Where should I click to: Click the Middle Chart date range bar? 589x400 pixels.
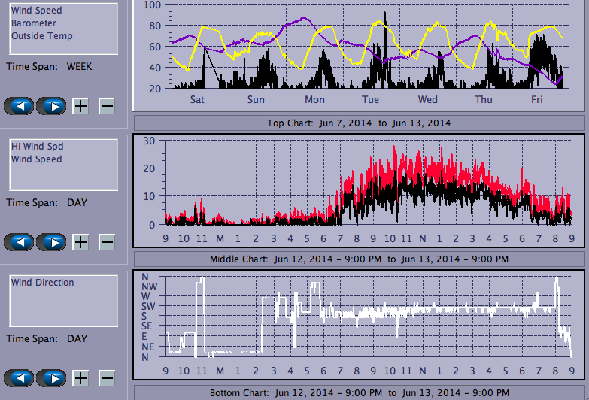359,259
